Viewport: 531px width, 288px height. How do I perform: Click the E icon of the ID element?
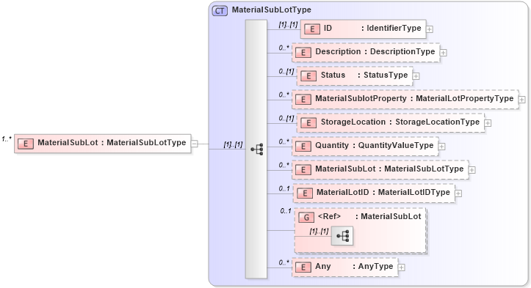click(x=312, y=29)
